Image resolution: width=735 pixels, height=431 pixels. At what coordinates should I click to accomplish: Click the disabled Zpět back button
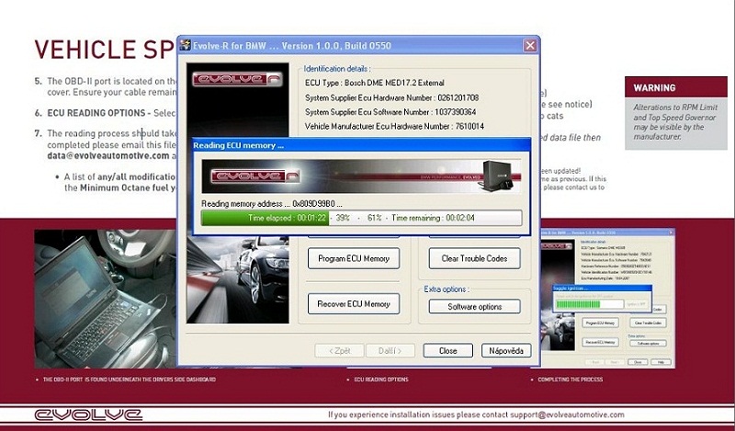(339, 350)
